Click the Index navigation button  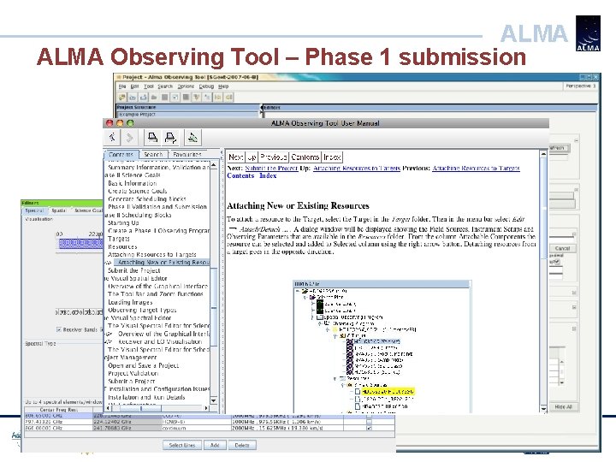pos(332,157)
